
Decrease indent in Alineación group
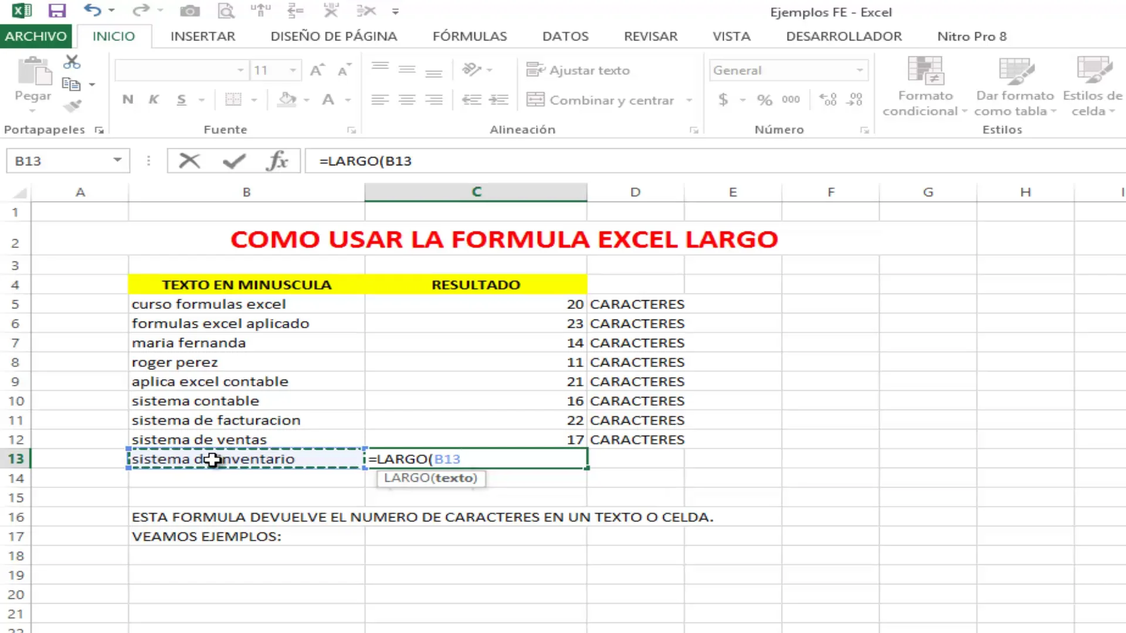click(471, 100)
